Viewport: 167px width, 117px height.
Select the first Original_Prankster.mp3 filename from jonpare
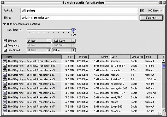(x=32, y=61)
